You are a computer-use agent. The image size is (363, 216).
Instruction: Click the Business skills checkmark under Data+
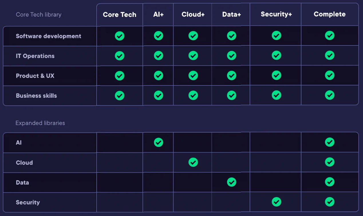point(231,95)
